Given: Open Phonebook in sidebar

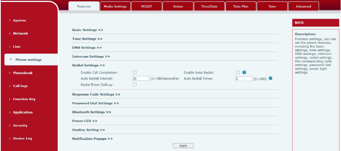Looking at the screenshot, I should tap(23, 73).
